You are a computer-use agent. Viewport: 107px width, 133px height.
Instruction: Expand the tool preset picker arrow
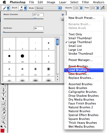8,8
